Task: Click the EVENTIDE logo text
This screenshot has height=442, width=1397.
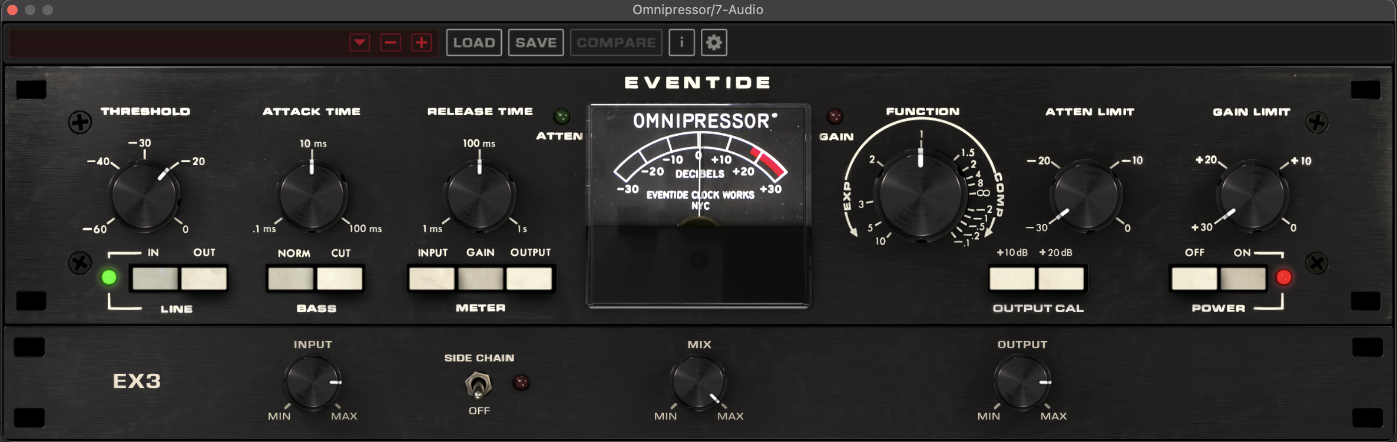Action: [698, 83]
